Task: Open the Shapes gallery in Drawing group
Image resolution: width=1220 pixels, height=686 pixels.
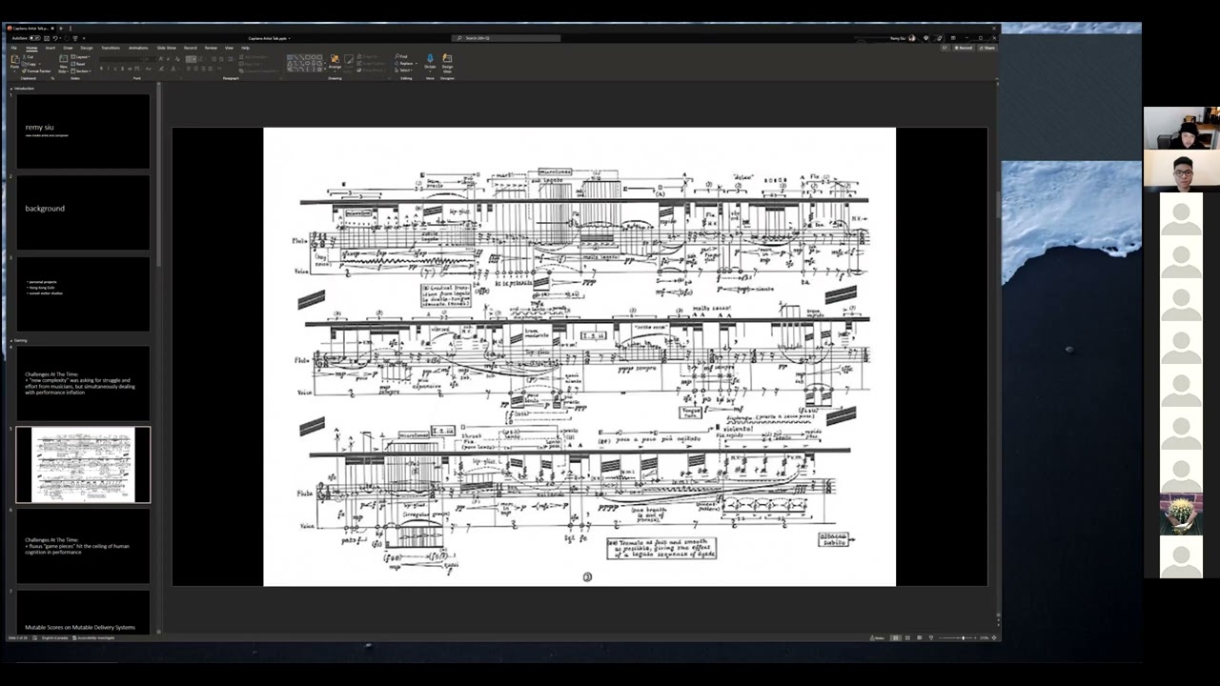Action: point(306,63)
